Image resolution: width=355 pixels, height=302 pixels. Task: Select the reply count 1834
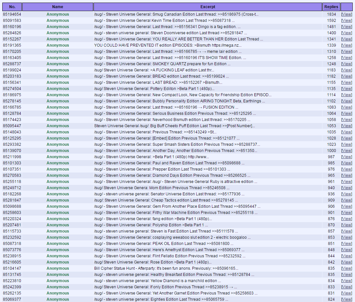pyautogui.click(x=331, y=14)
